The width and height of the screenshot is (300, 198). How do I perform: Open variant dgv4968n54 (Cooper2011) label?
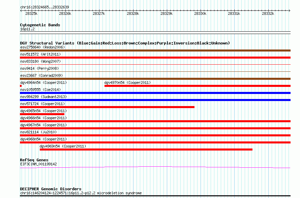(x=43, y=139)
